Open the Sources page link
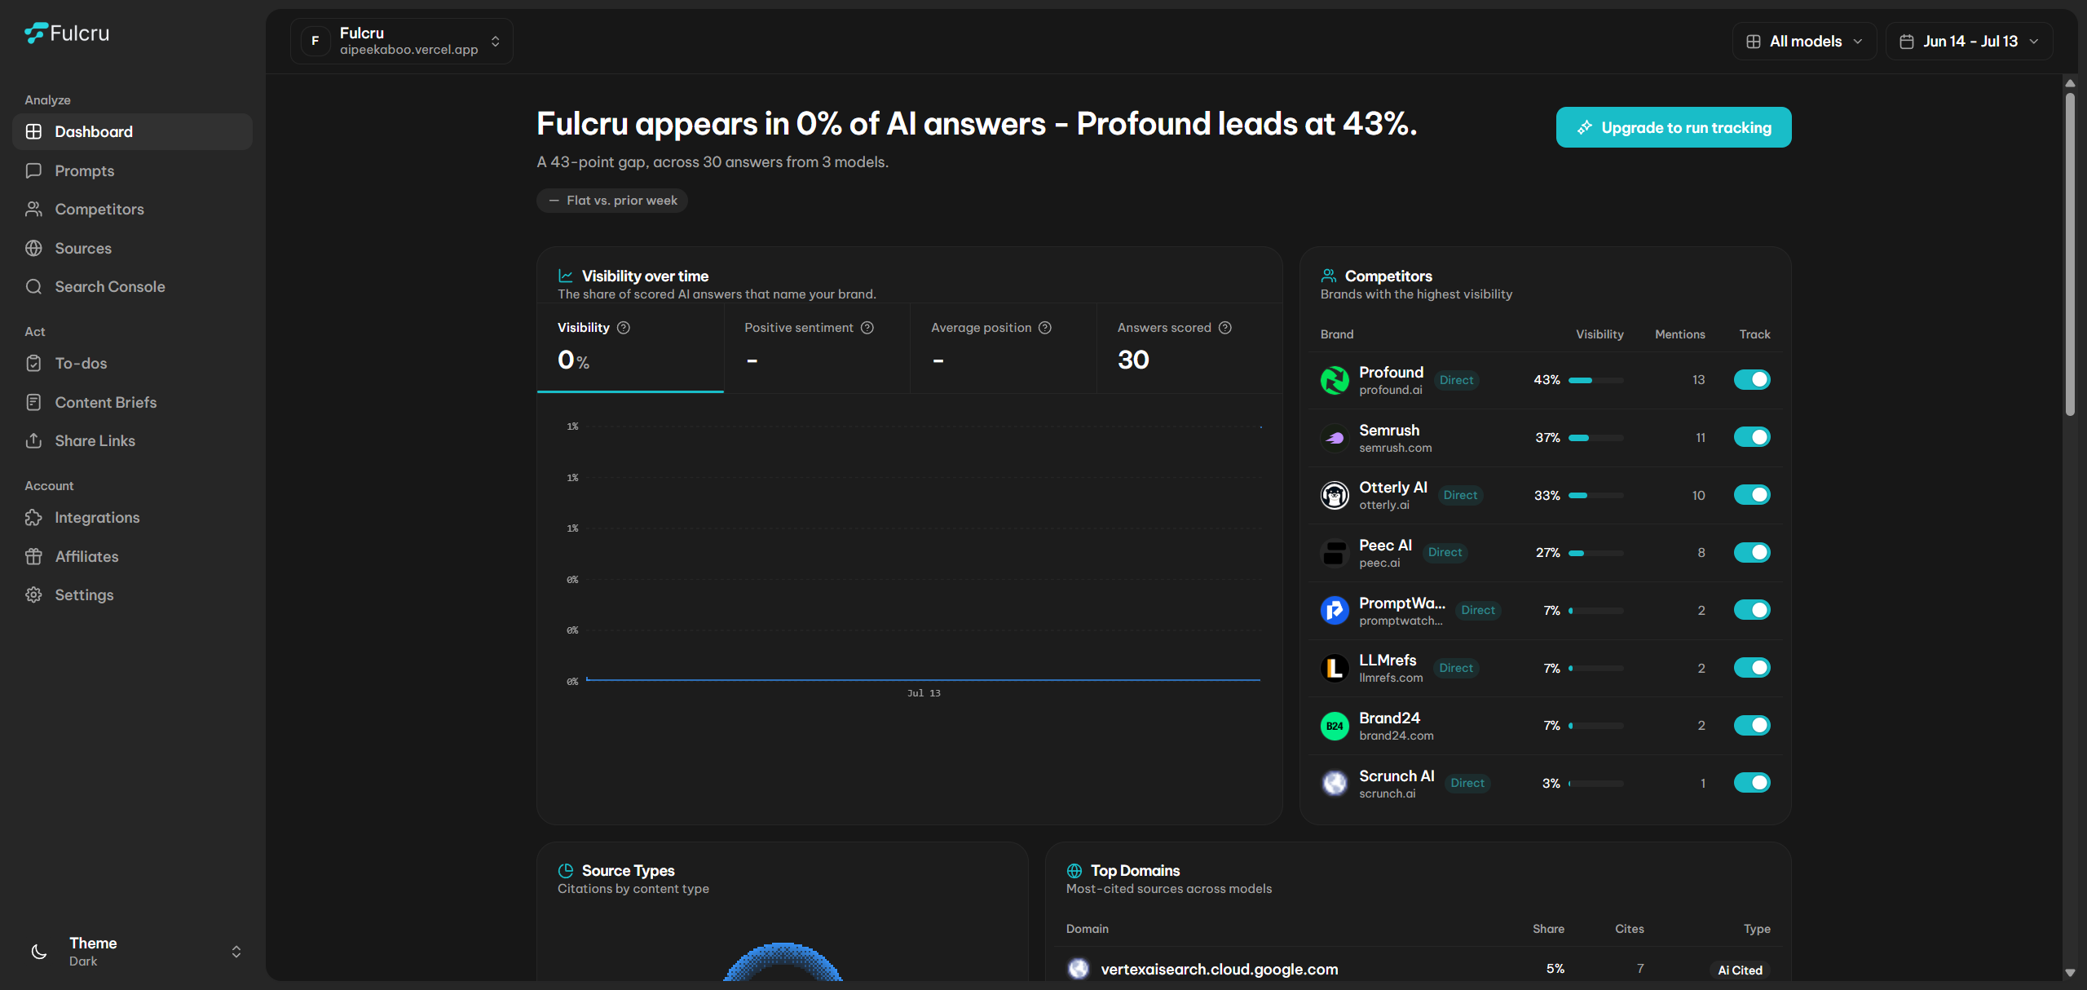The height and width of the screenshot is (990, 2087). click(x=133, y=248)
